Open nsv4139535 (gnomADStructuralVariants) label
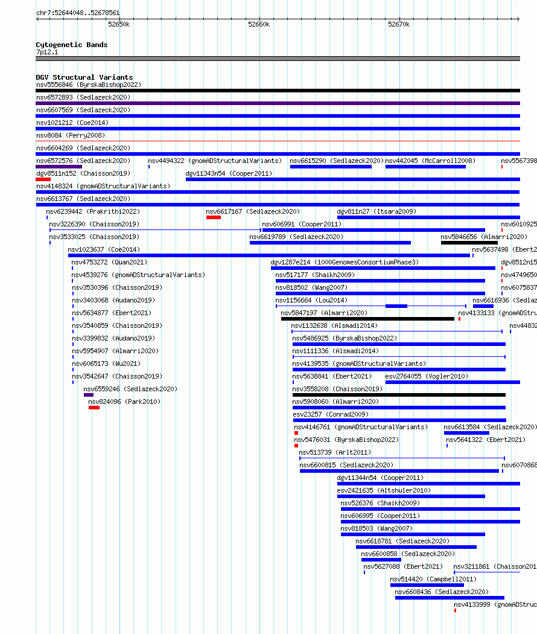This screenshot has height=634, width=537. (x=359, y=363)
